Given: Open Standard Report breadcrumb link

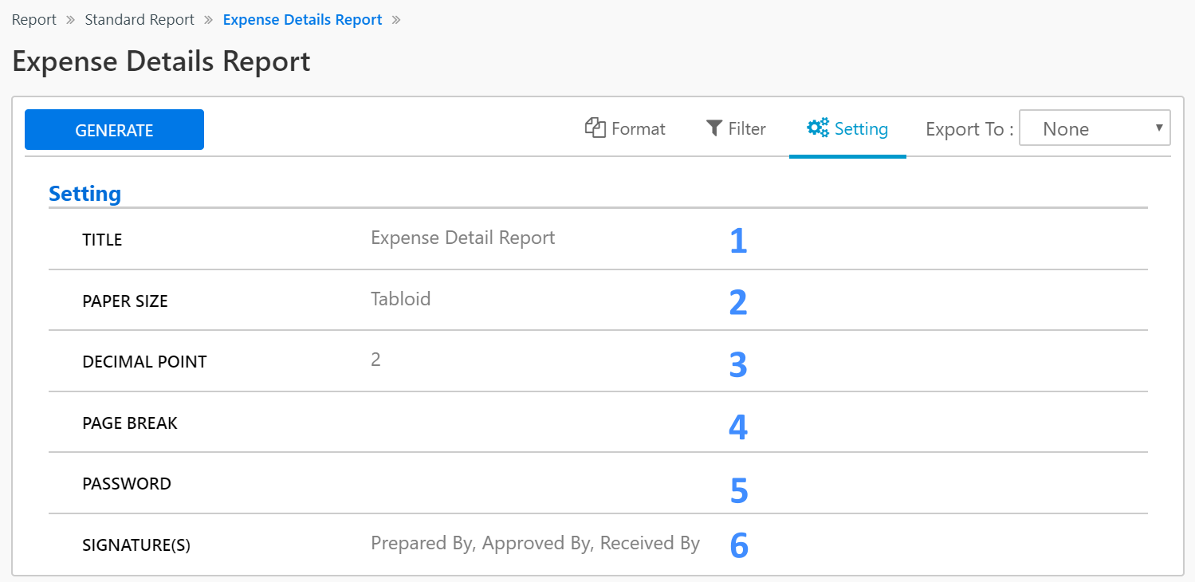Looking at the screenshot, I should [140, 20].
